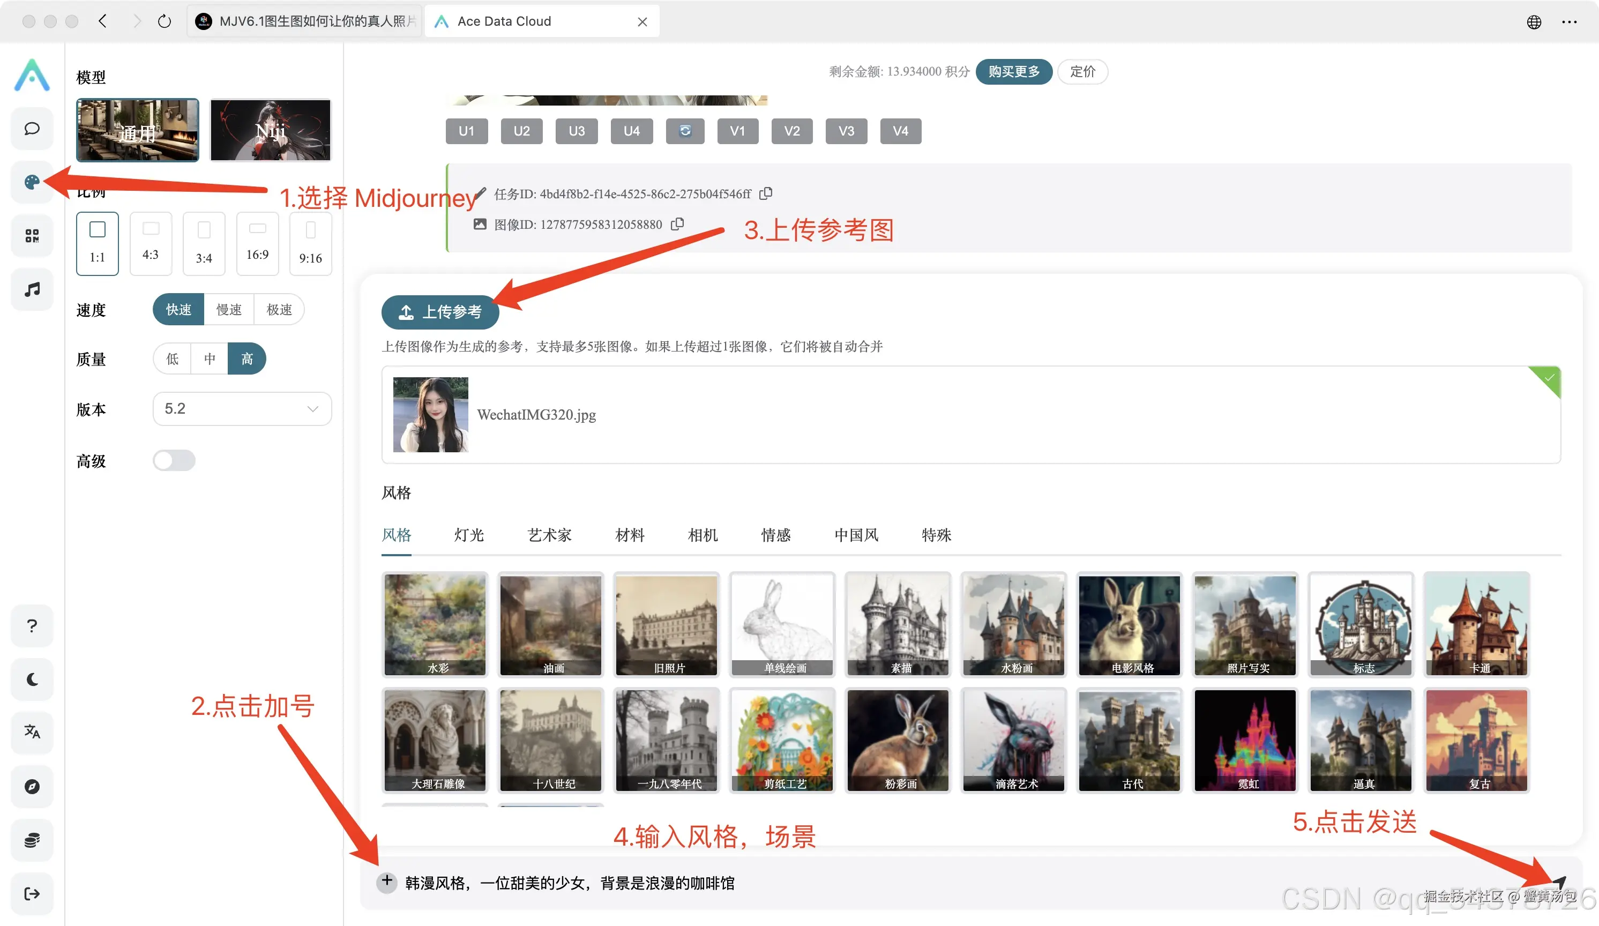1599x926 pixels.
Task: Open the music note sidebar icon
Action: (x=32, y=289)
